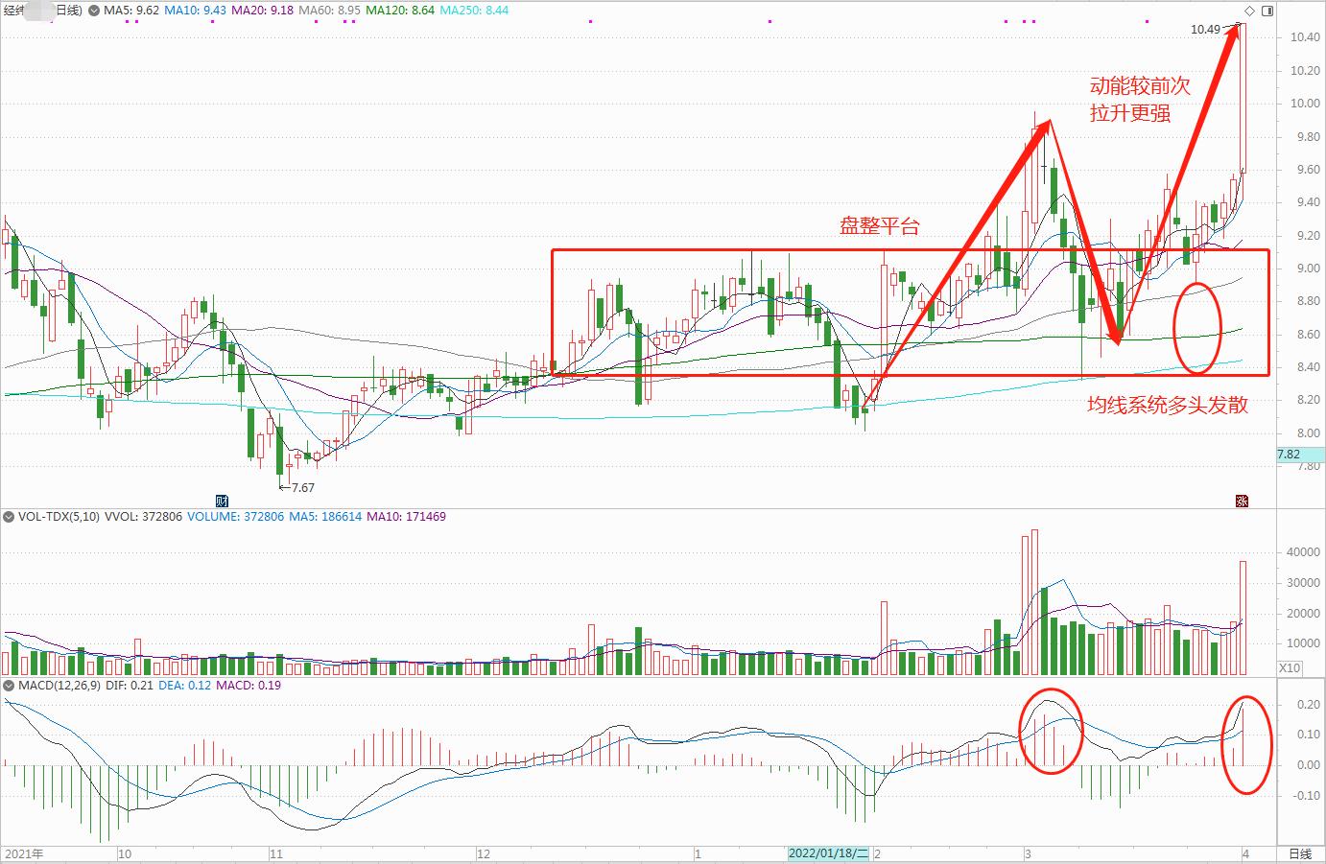Image resolution: width=1326 pixels, height=864 pixels.
Task: Click month 4 on the time axis
Action: coord(1244,853)
